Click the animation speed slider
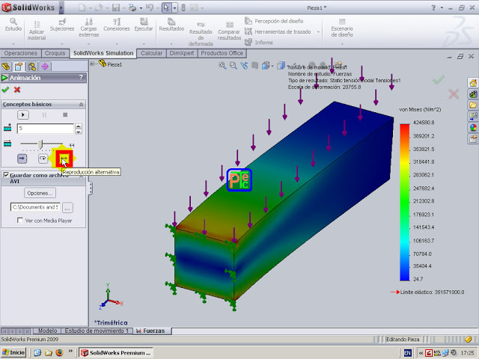 (41, 144)
